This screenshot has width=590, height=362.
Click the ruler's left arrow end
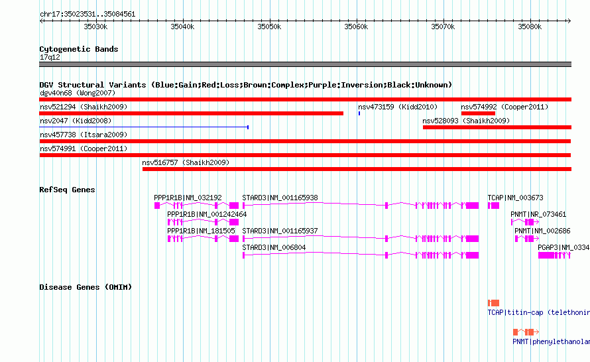[41, 21]
